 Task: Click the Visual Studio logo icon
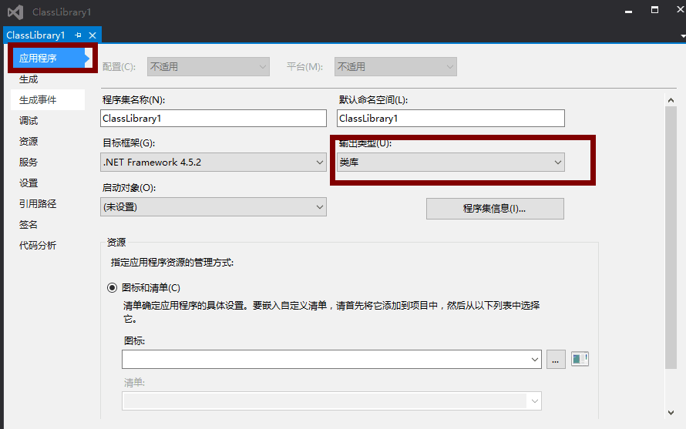pos(15,12)
